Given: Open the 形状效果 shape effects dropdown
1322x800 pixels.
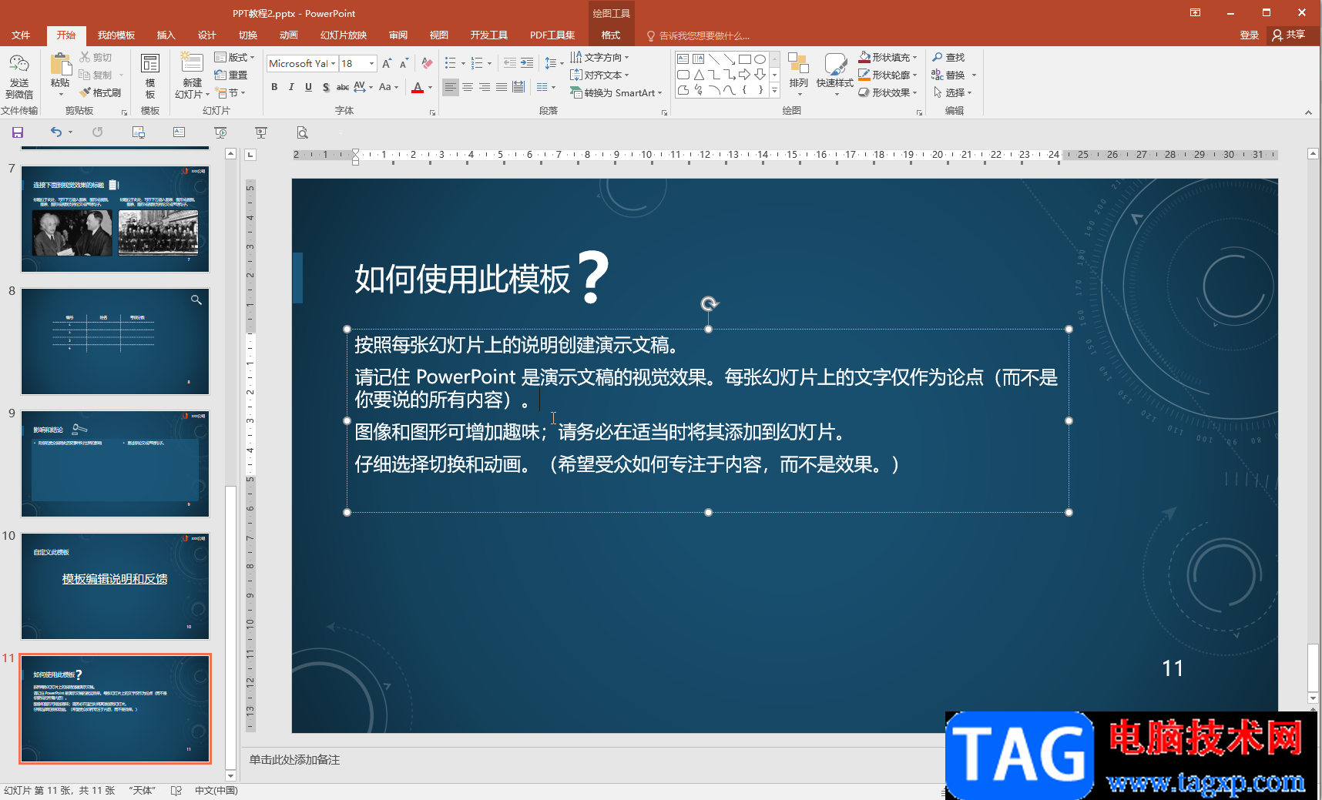Looking at the screenshot, I should coord(888,92).
